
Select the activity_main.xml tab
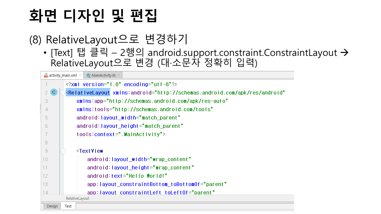click(x=63, y=75)
